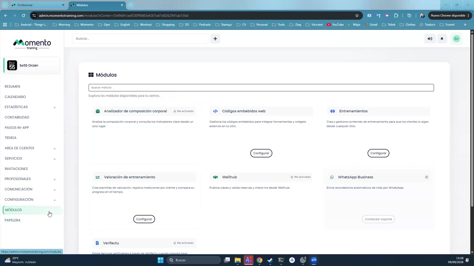Open the bz55 Orzán center selector
Viewport: 474px width, 266px height.
click(x=32, y=65)
